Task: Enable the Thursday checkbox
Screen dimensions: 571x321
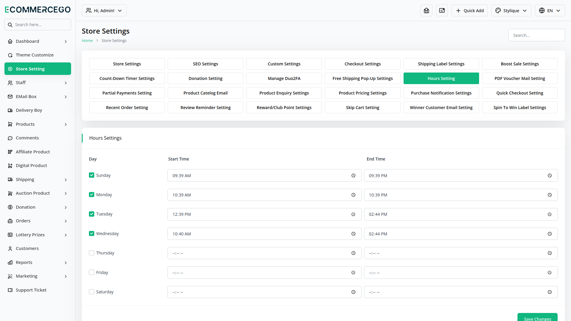Action: coord(92,253)
